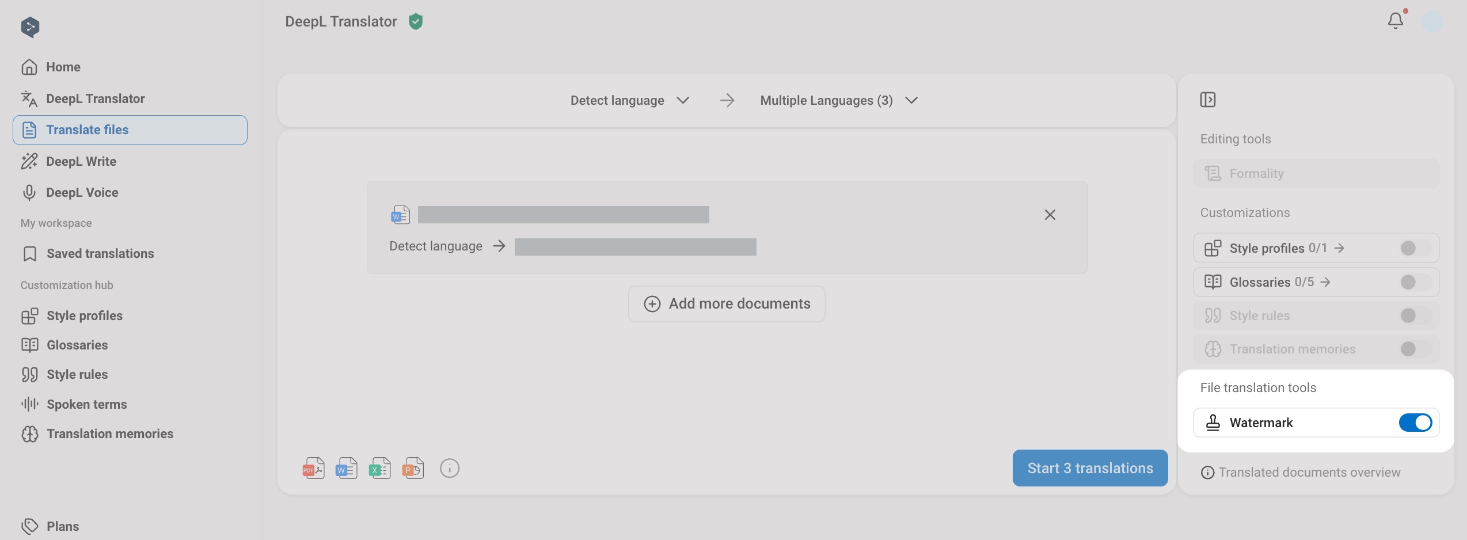Click the green security shield badge
Viewport: 1467px width, 540px height.
416,22
